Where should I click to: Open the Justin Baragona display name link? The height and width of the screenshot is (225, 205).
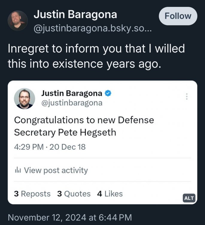[x=75, y=14]
